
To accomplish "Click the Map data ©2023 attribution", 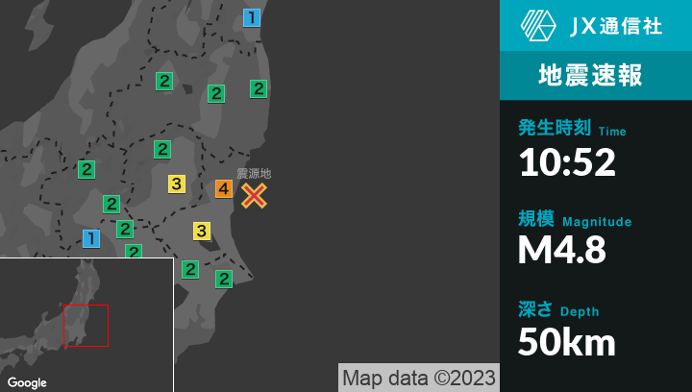I will pyautogui.click(x=418, y=378).
